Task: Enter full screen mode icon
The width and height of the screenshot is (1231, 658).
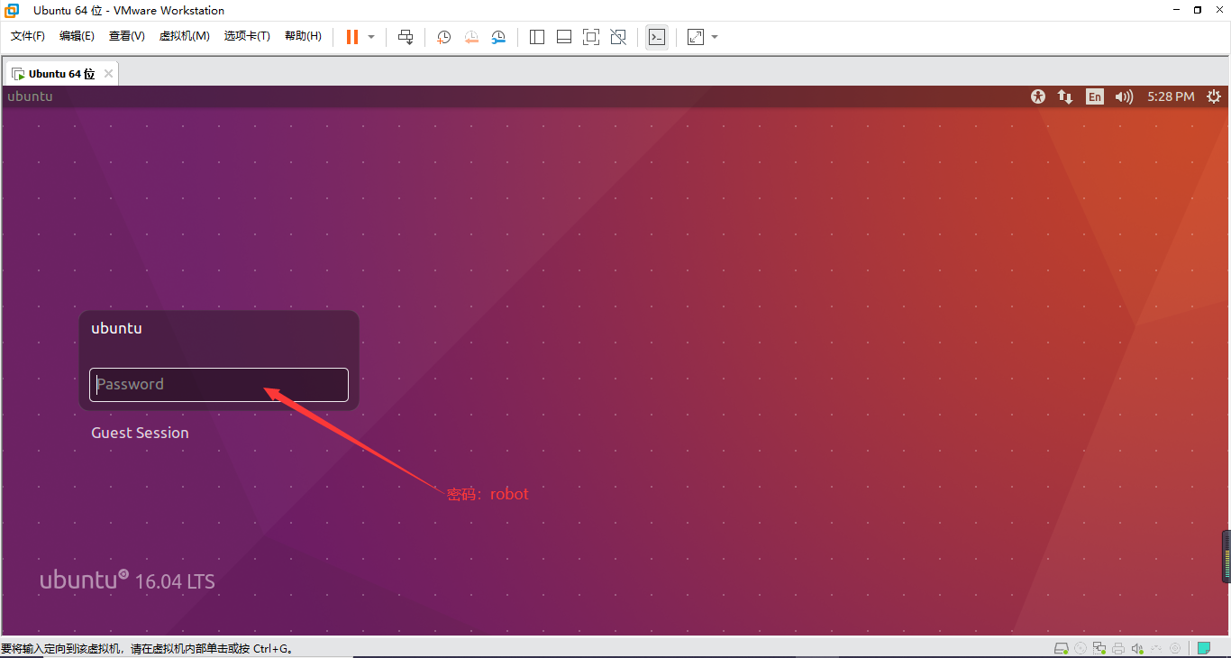Action: click(x=591, y=37)
